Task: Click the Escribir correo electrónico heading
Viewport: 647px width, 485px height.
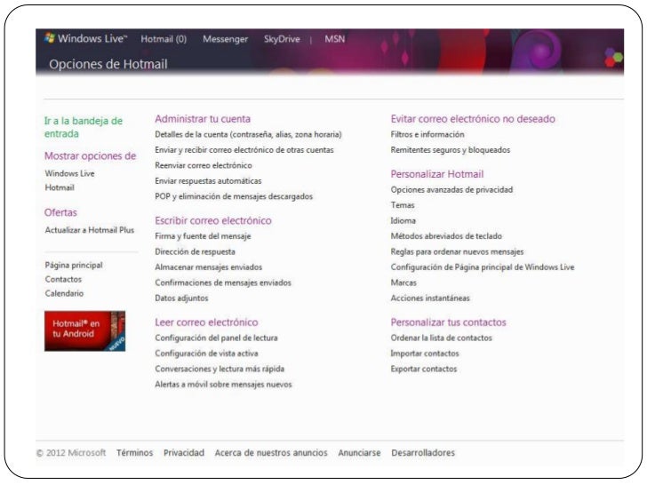Action: 213,220
